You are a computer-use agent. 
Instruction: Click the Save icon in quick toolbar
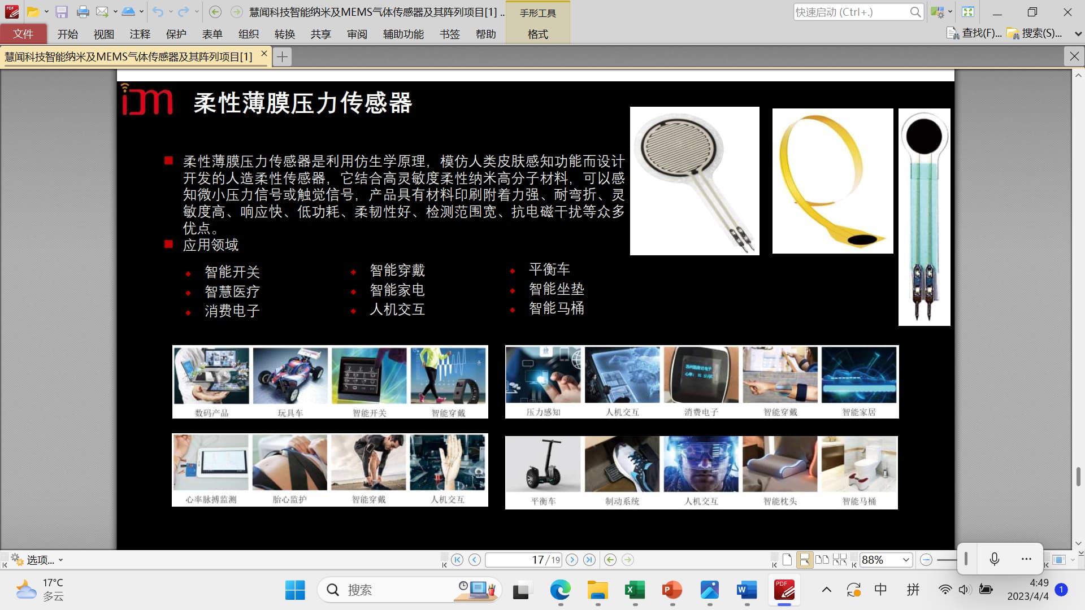click(62, 12)
